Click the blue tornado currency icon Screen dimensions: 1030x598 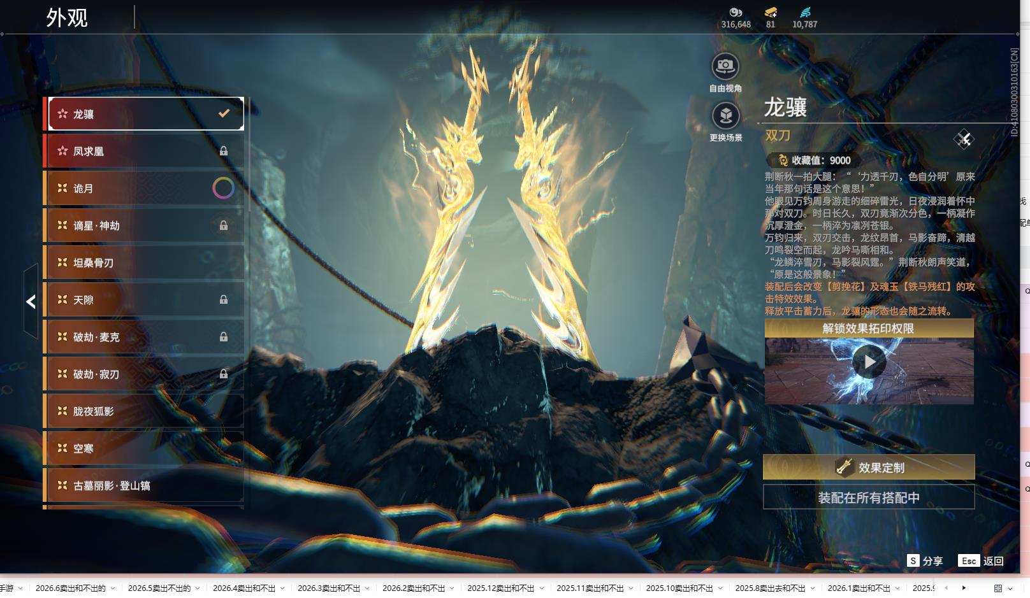coord(805,12)
